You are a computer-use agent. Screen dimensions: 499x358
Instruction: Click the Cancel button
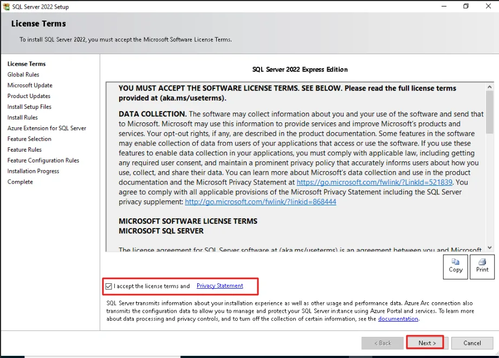[x=472, y=343]
